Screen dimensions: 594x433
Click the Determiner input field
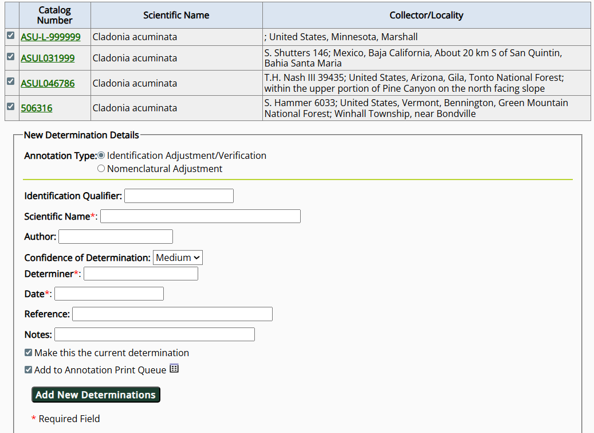(x=140, y=274)
